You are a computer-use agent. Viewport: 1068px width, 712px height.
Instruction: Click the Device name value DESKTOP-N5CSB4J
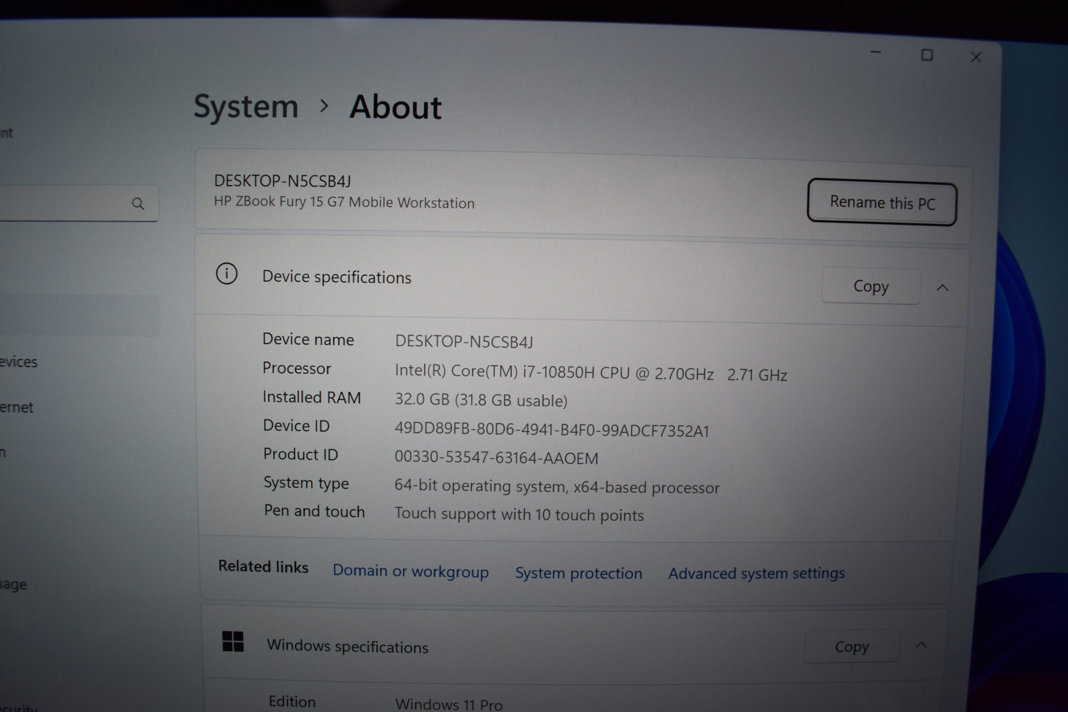464,342
